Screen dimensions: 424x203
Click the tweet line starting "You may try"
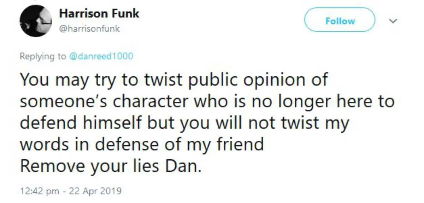174,80
